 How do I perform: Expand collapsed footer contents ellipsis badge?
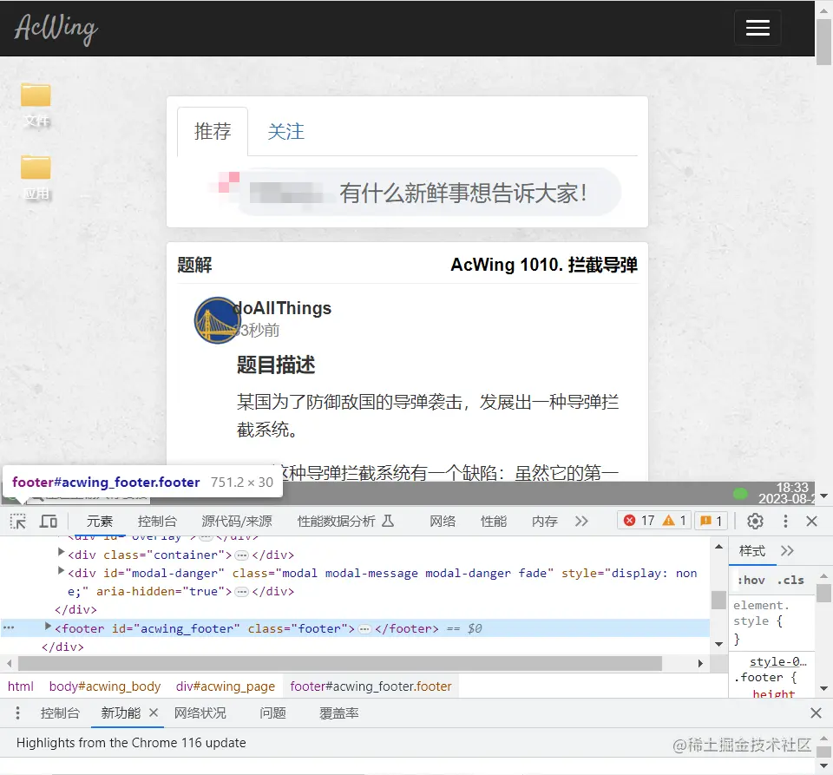coord(364,629)
